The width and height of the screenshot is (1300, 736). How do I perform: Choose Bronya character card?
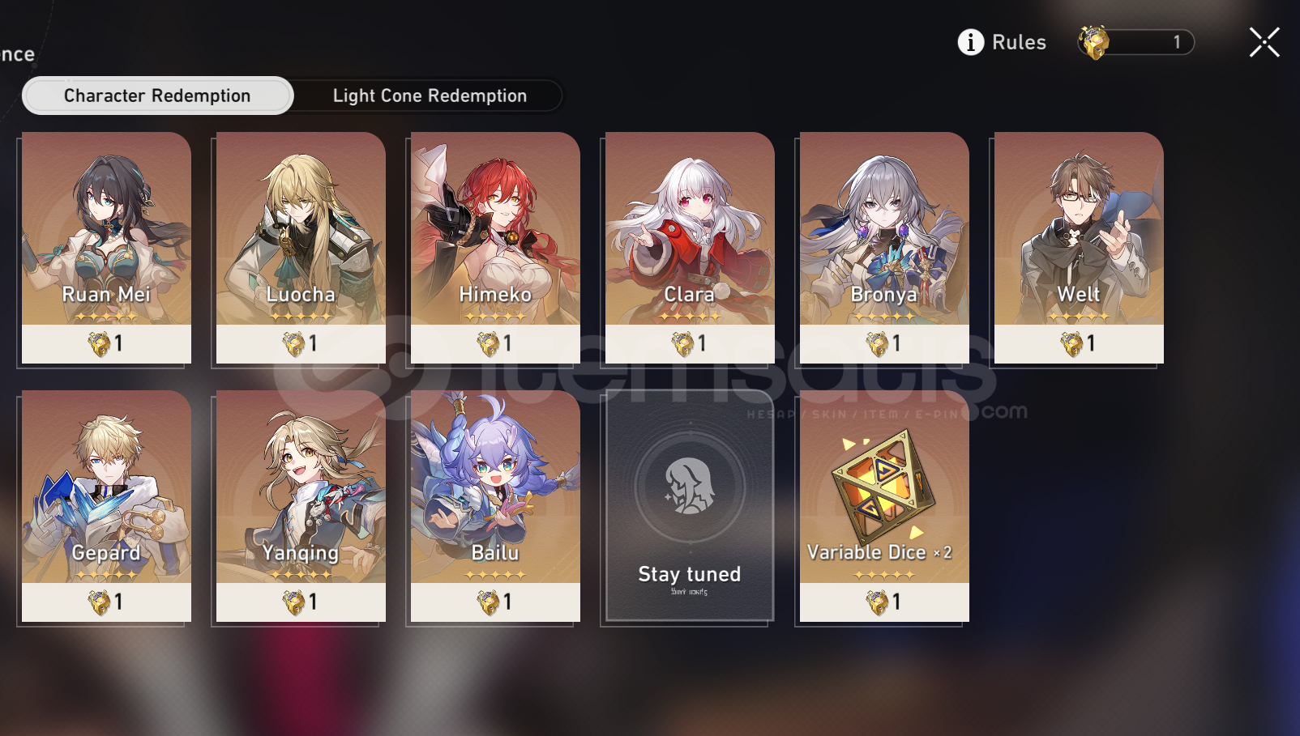tap(884, 248)
